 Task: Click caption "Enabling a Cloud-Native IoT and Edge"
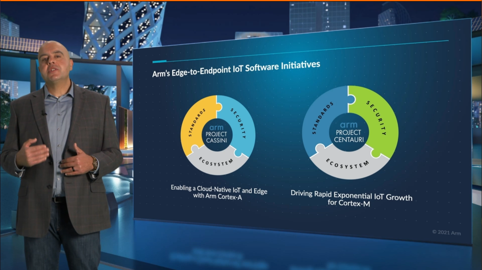click(x=219, y=189)
